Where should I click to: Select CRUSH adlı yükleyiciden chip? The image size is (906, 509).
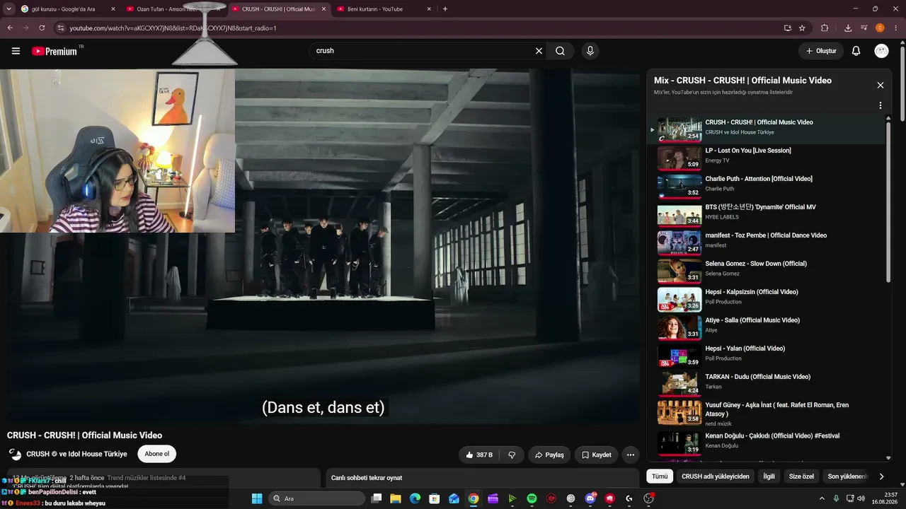pos(715,476)
